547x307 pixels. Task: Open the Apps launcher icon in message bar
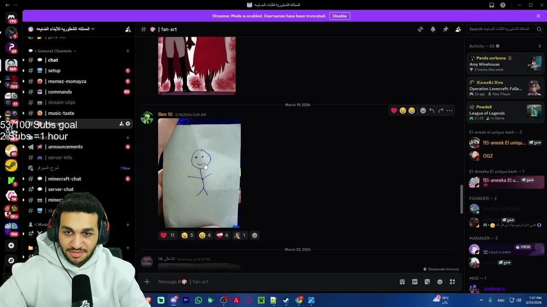[x=453, y=282]
